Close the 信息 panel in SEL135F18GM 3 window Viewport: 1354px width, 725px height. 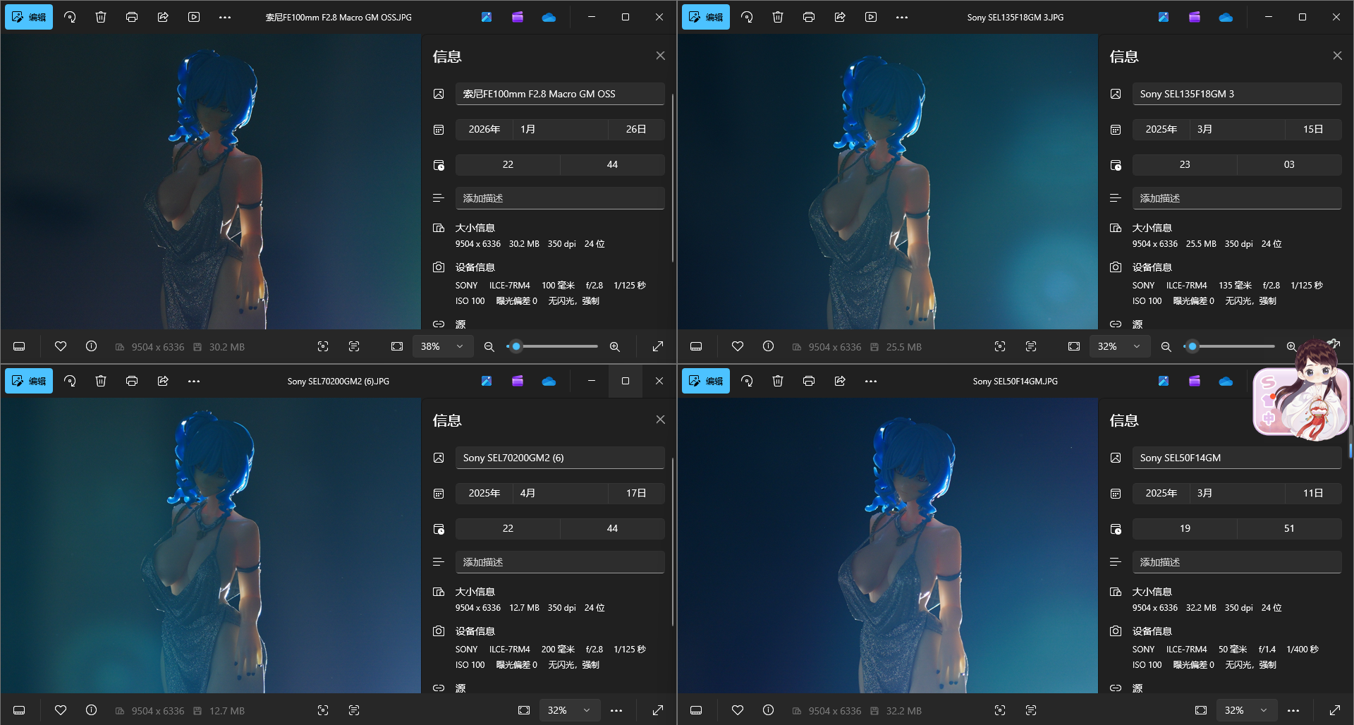point(1337,56)
